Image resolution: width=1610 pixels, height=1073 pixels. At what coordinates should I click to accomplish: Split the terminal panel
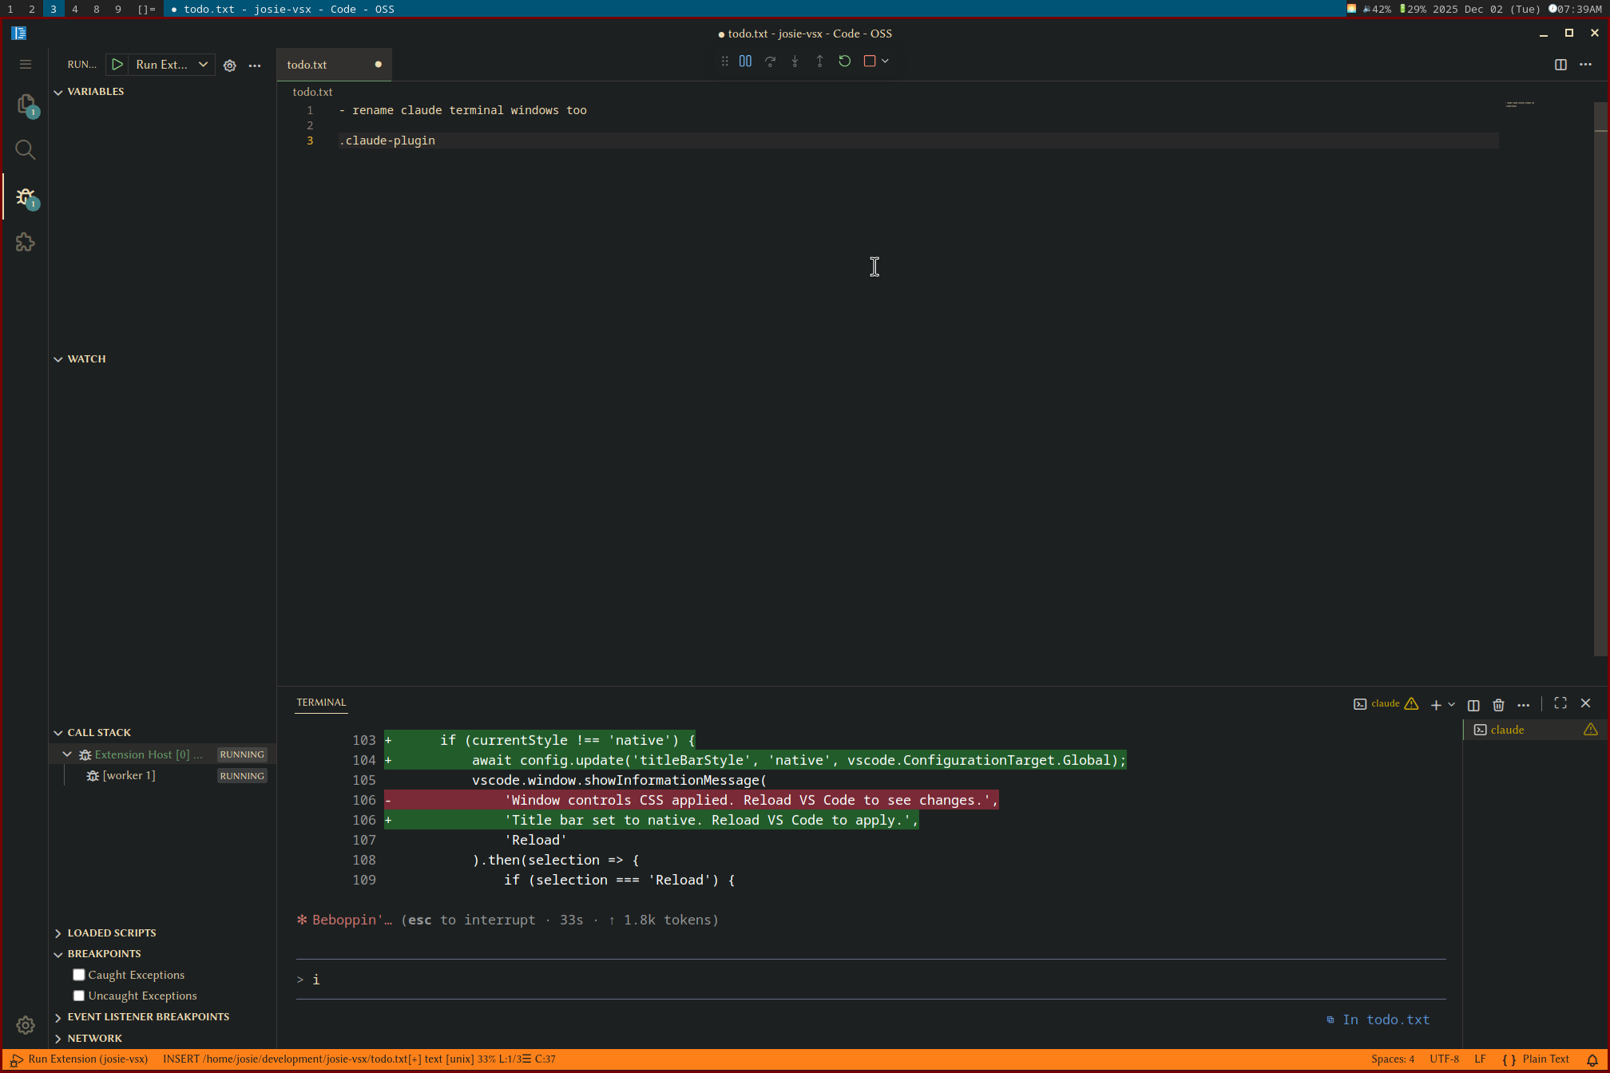(1473, 705)
